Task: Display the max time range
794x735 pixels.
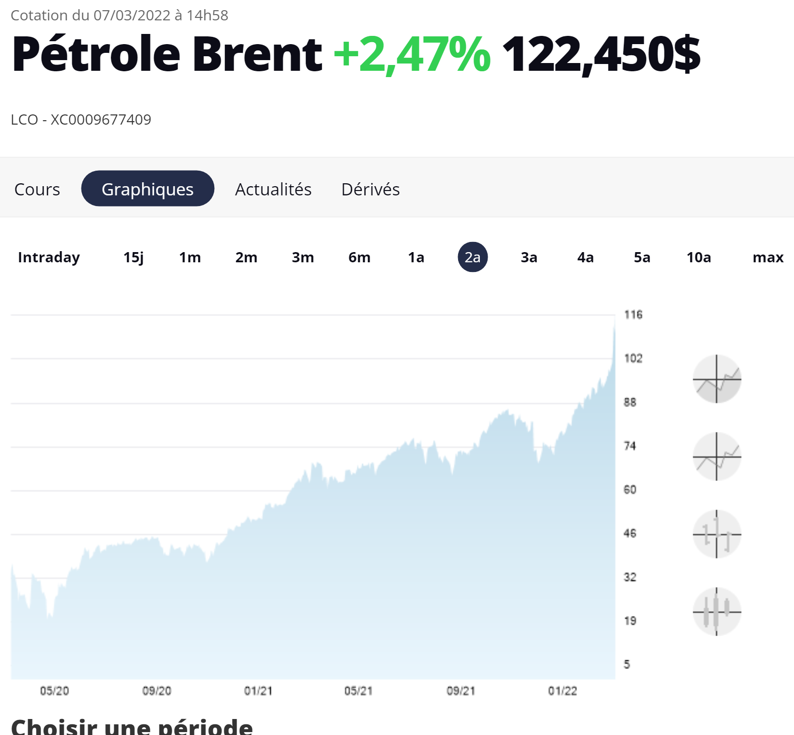Action: 768,257
